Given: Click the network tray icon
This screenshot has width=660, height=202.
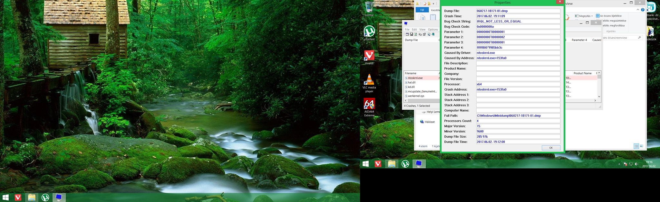Looking at the screenshot, I should (631, 164).
